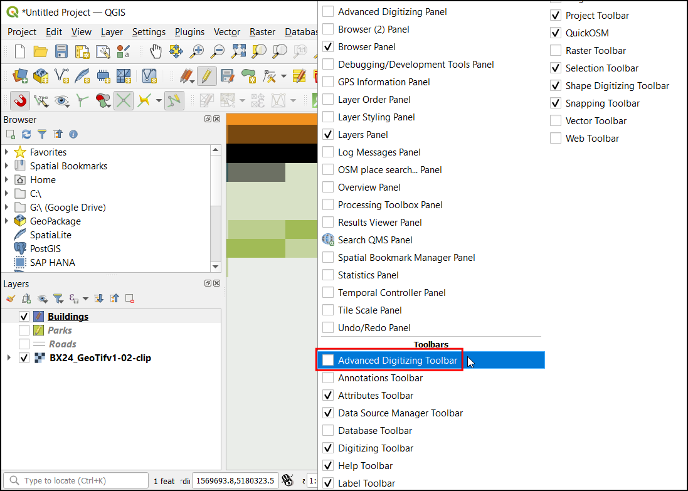Uncheck the Snapping Toolbar option

556,103
